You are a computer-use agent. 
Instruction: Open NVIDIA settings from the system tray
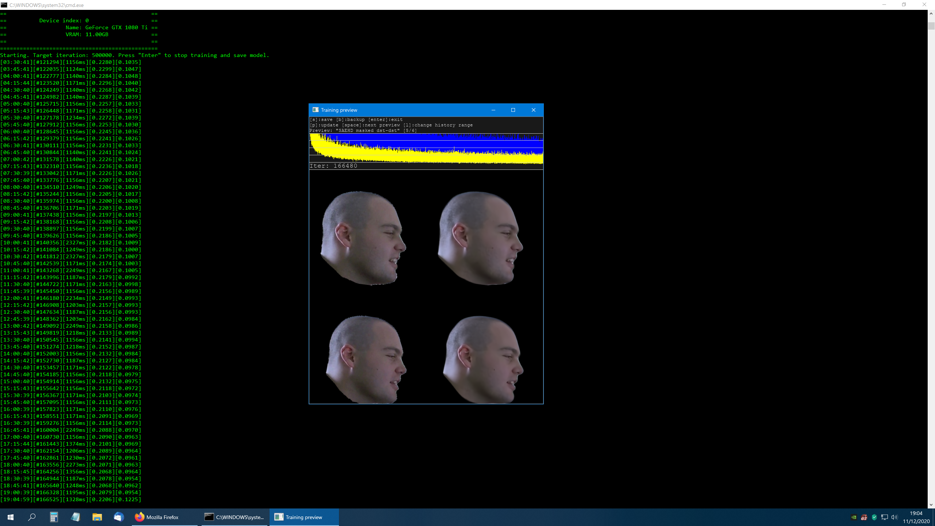tap(854, 517)
